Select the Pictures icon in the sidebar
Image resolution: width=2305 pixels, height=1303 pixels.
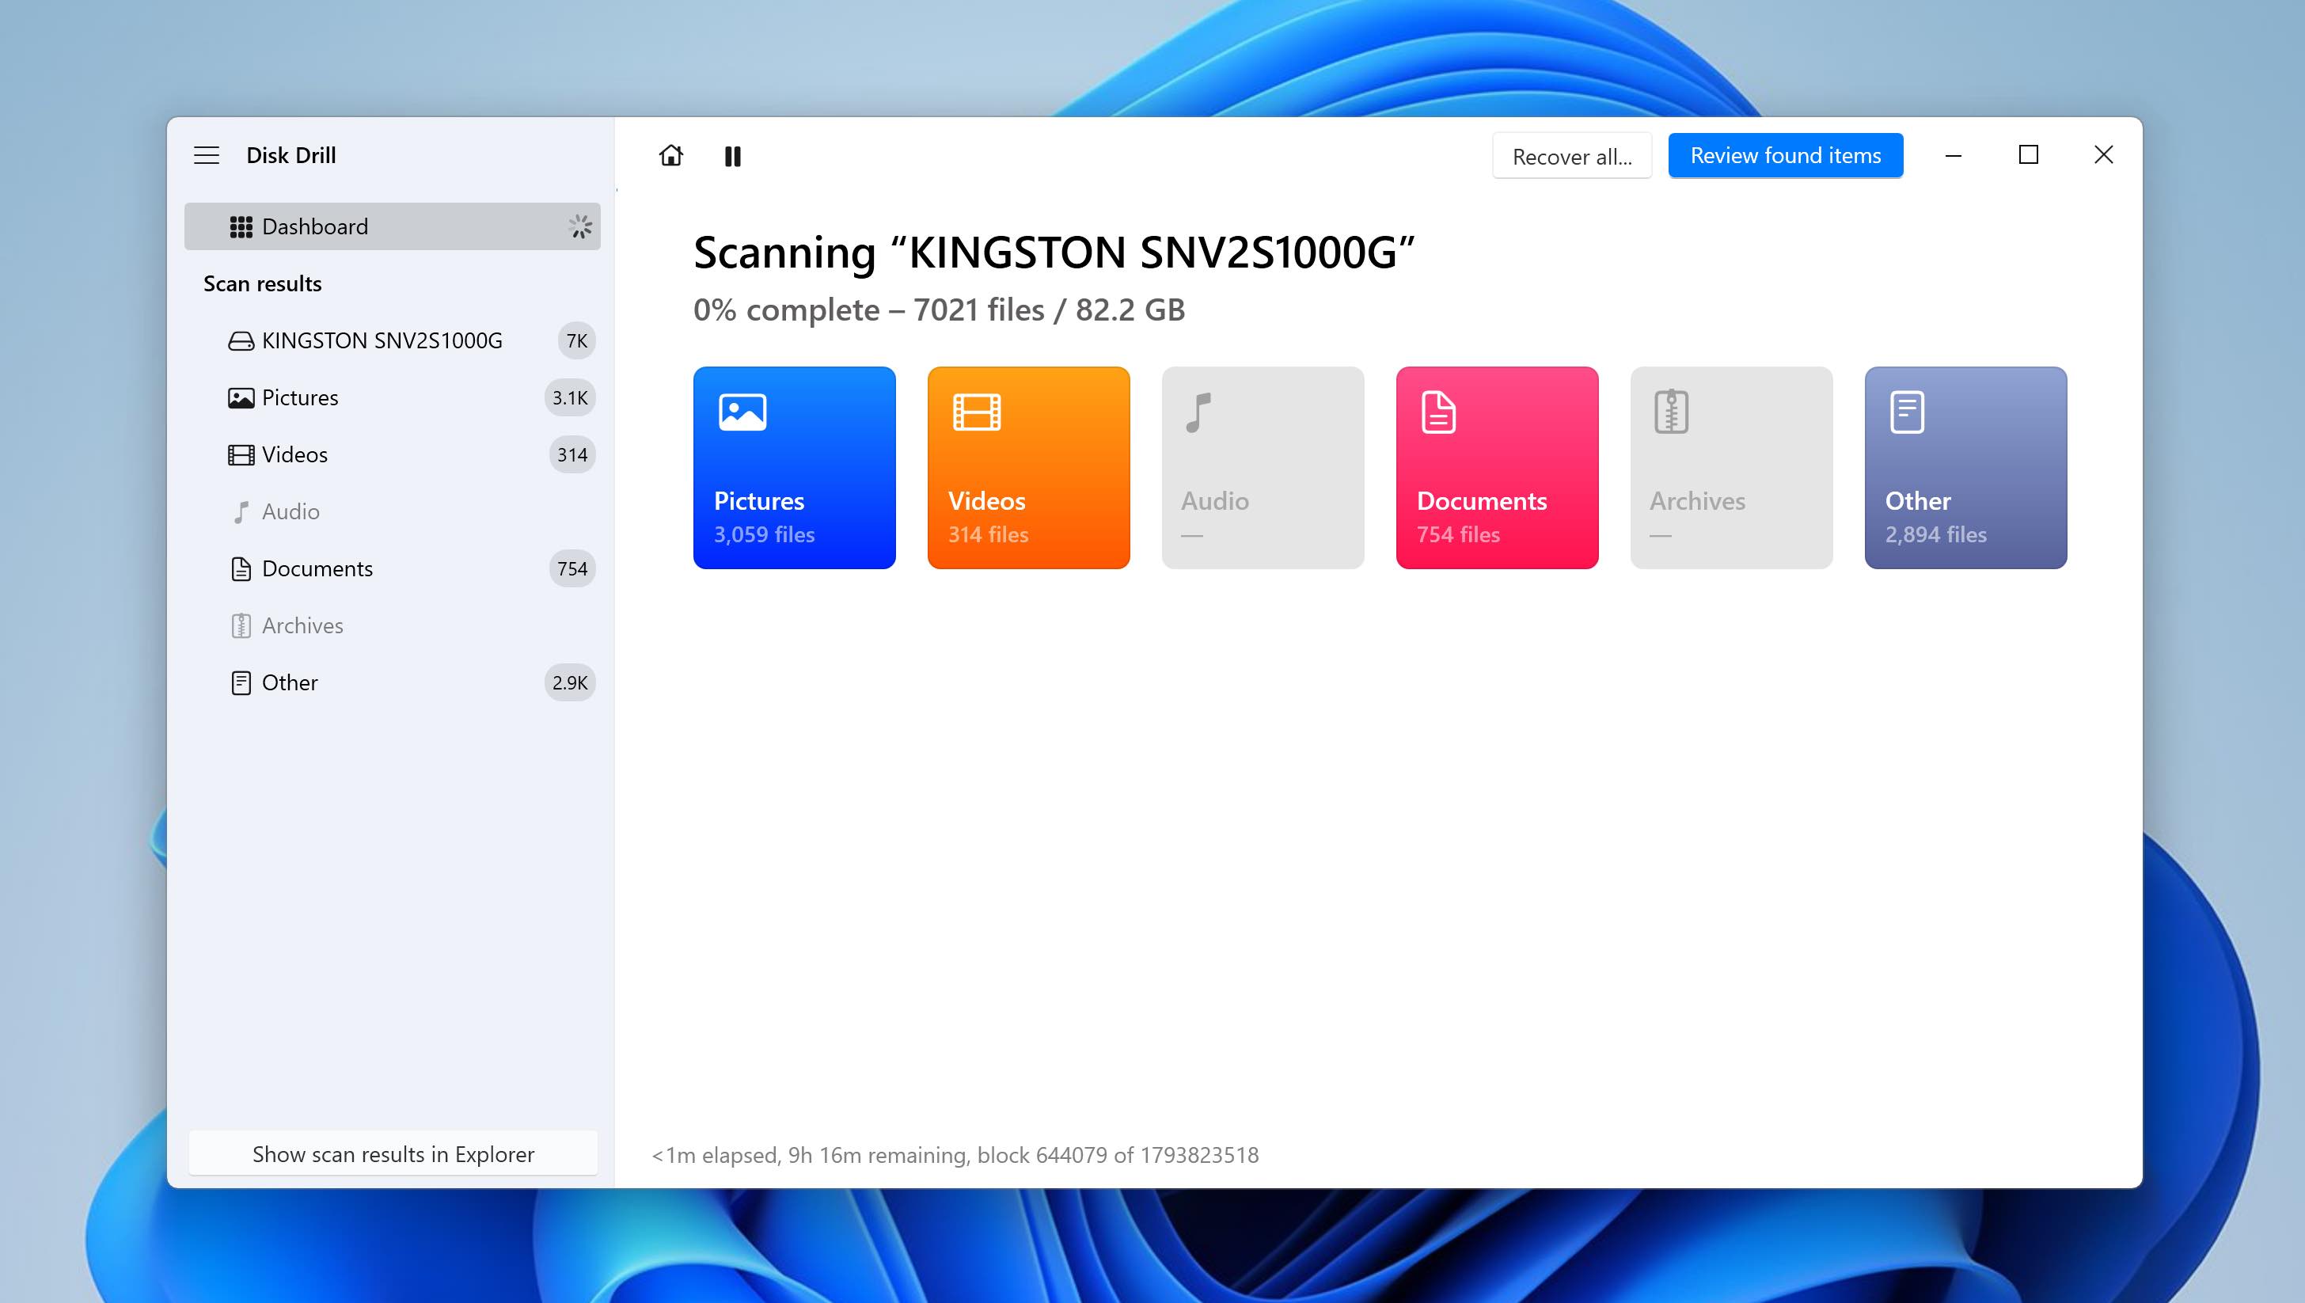tap(240, 397)
